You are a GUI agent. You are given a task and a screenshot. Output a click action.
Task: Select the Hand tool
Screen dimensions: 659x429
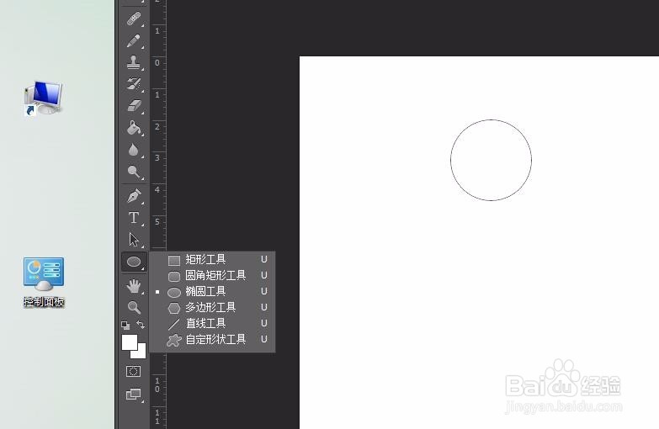pos(134,286)
